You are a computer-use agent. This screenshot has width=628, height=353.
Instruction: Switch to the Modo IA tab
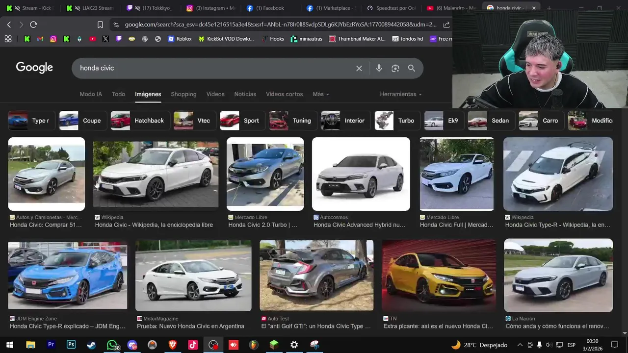tap(91, 94)
